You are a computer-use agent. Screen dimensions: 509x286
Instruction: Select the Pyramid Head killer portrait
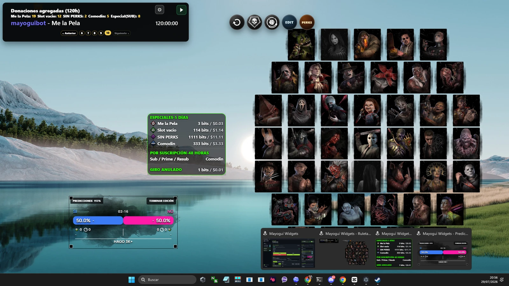click(x=268, y=111)
